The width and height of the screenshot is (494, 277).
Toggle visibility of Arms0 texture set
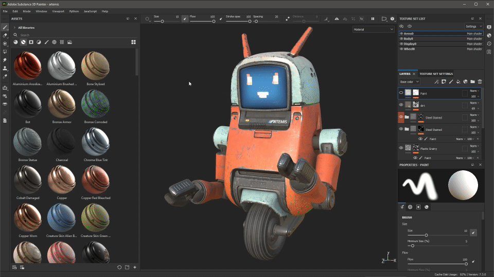[x=401, y=33]
